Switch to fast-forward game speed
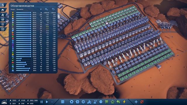 click(x=52, y=102)
